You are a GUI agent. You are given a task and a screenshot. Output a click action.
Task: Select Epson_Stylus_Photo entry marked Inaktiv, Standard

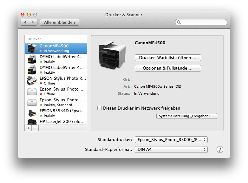56,102
